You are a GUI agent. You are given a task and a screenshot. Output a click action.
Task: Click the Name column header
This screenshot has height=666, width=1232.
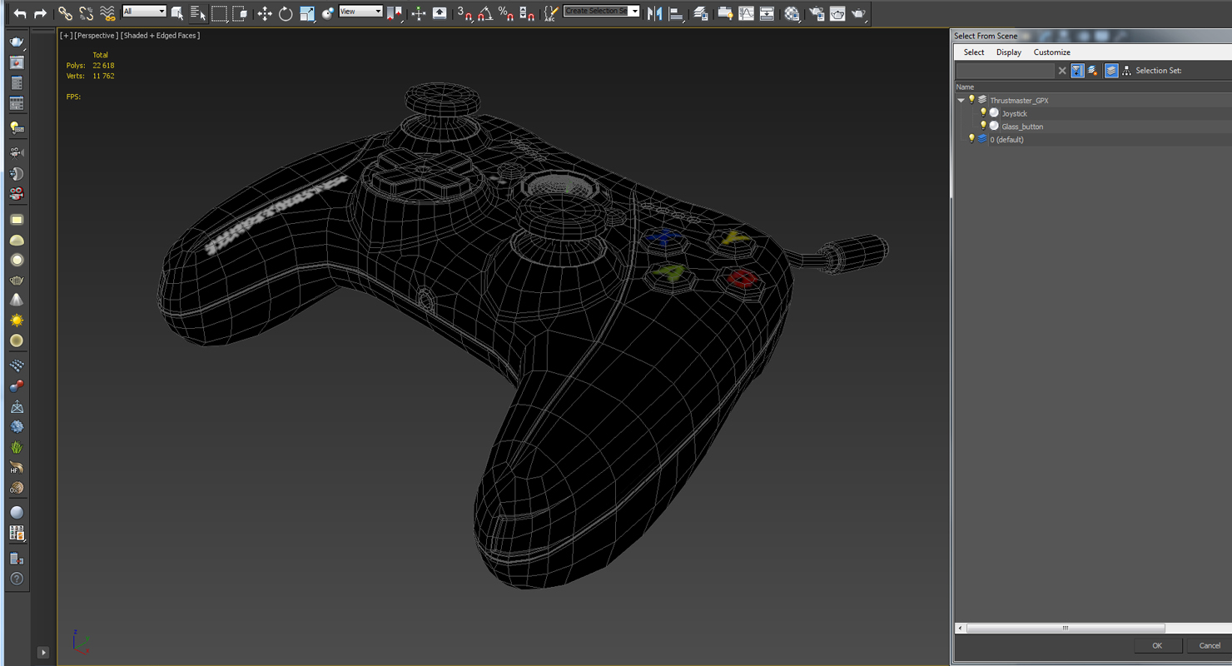click(x=965, y=87)
